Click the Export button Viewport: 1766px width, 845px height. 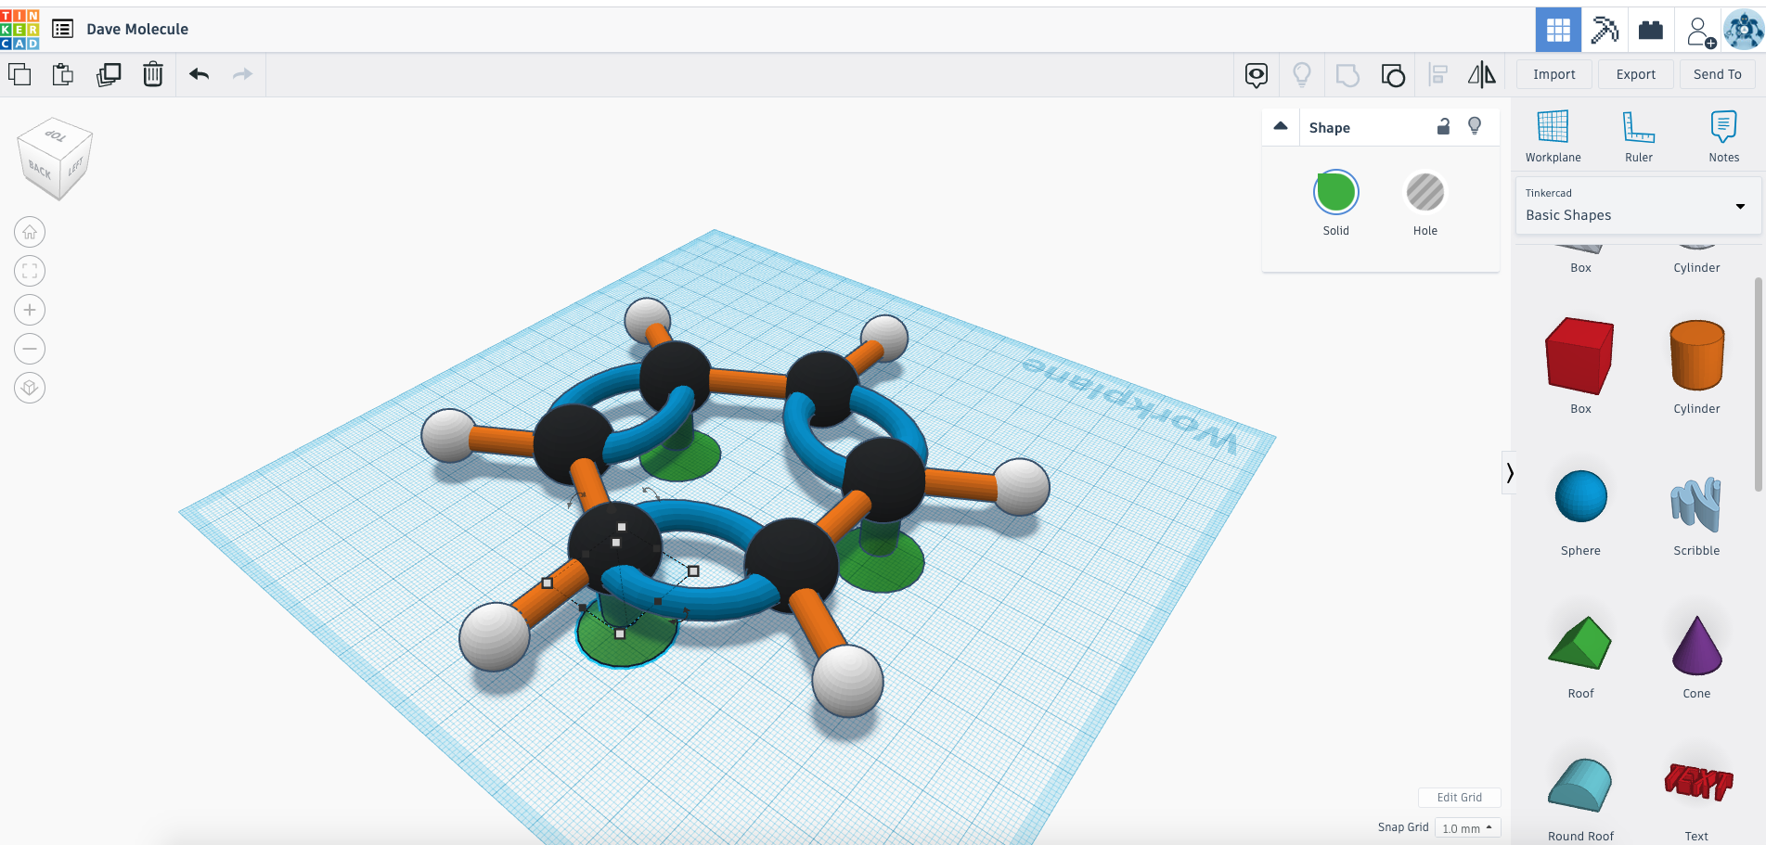click(x=1635, y=74)
